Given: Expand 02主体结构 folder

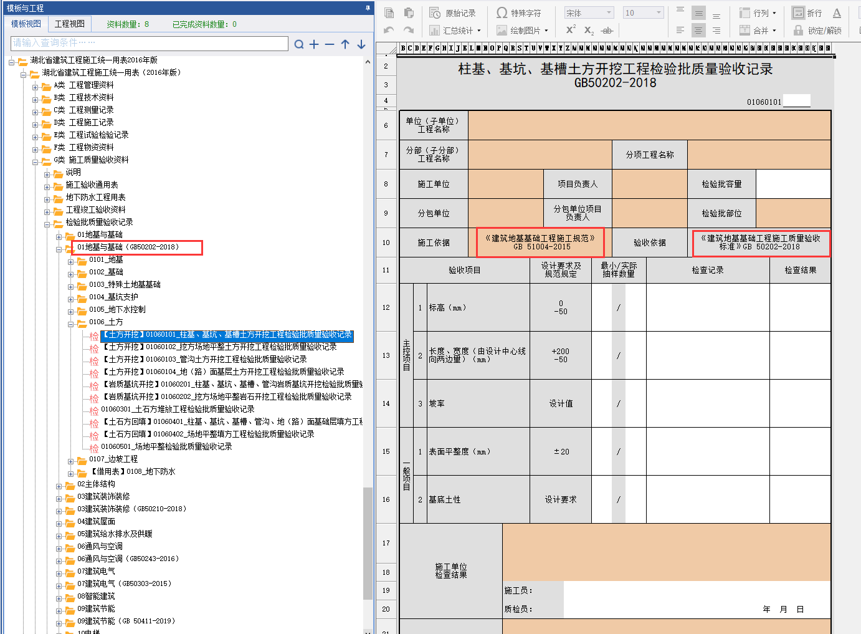Looking at the screenshot, I should point(59,486).
